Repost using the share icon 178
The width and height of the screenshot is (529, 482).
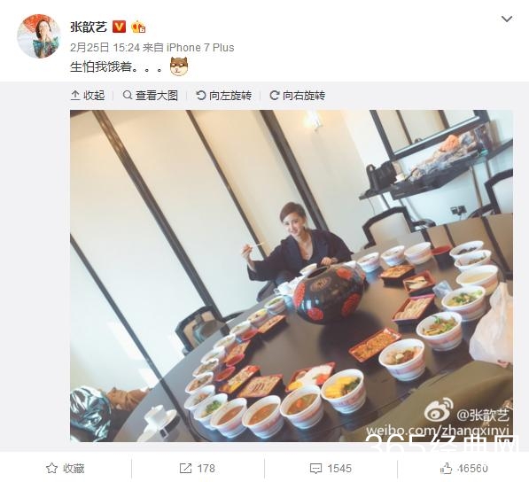tap(198, 468)
